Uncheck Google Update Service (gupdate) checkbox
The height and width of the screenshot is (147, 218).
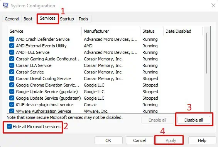click(x=12, y=92)
